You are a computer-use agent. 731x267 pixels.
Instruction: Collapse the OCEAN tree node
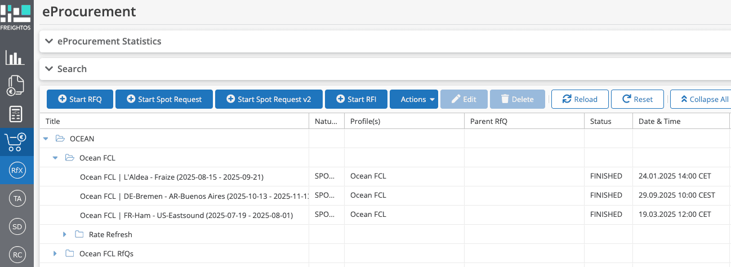tap(46, 139)
